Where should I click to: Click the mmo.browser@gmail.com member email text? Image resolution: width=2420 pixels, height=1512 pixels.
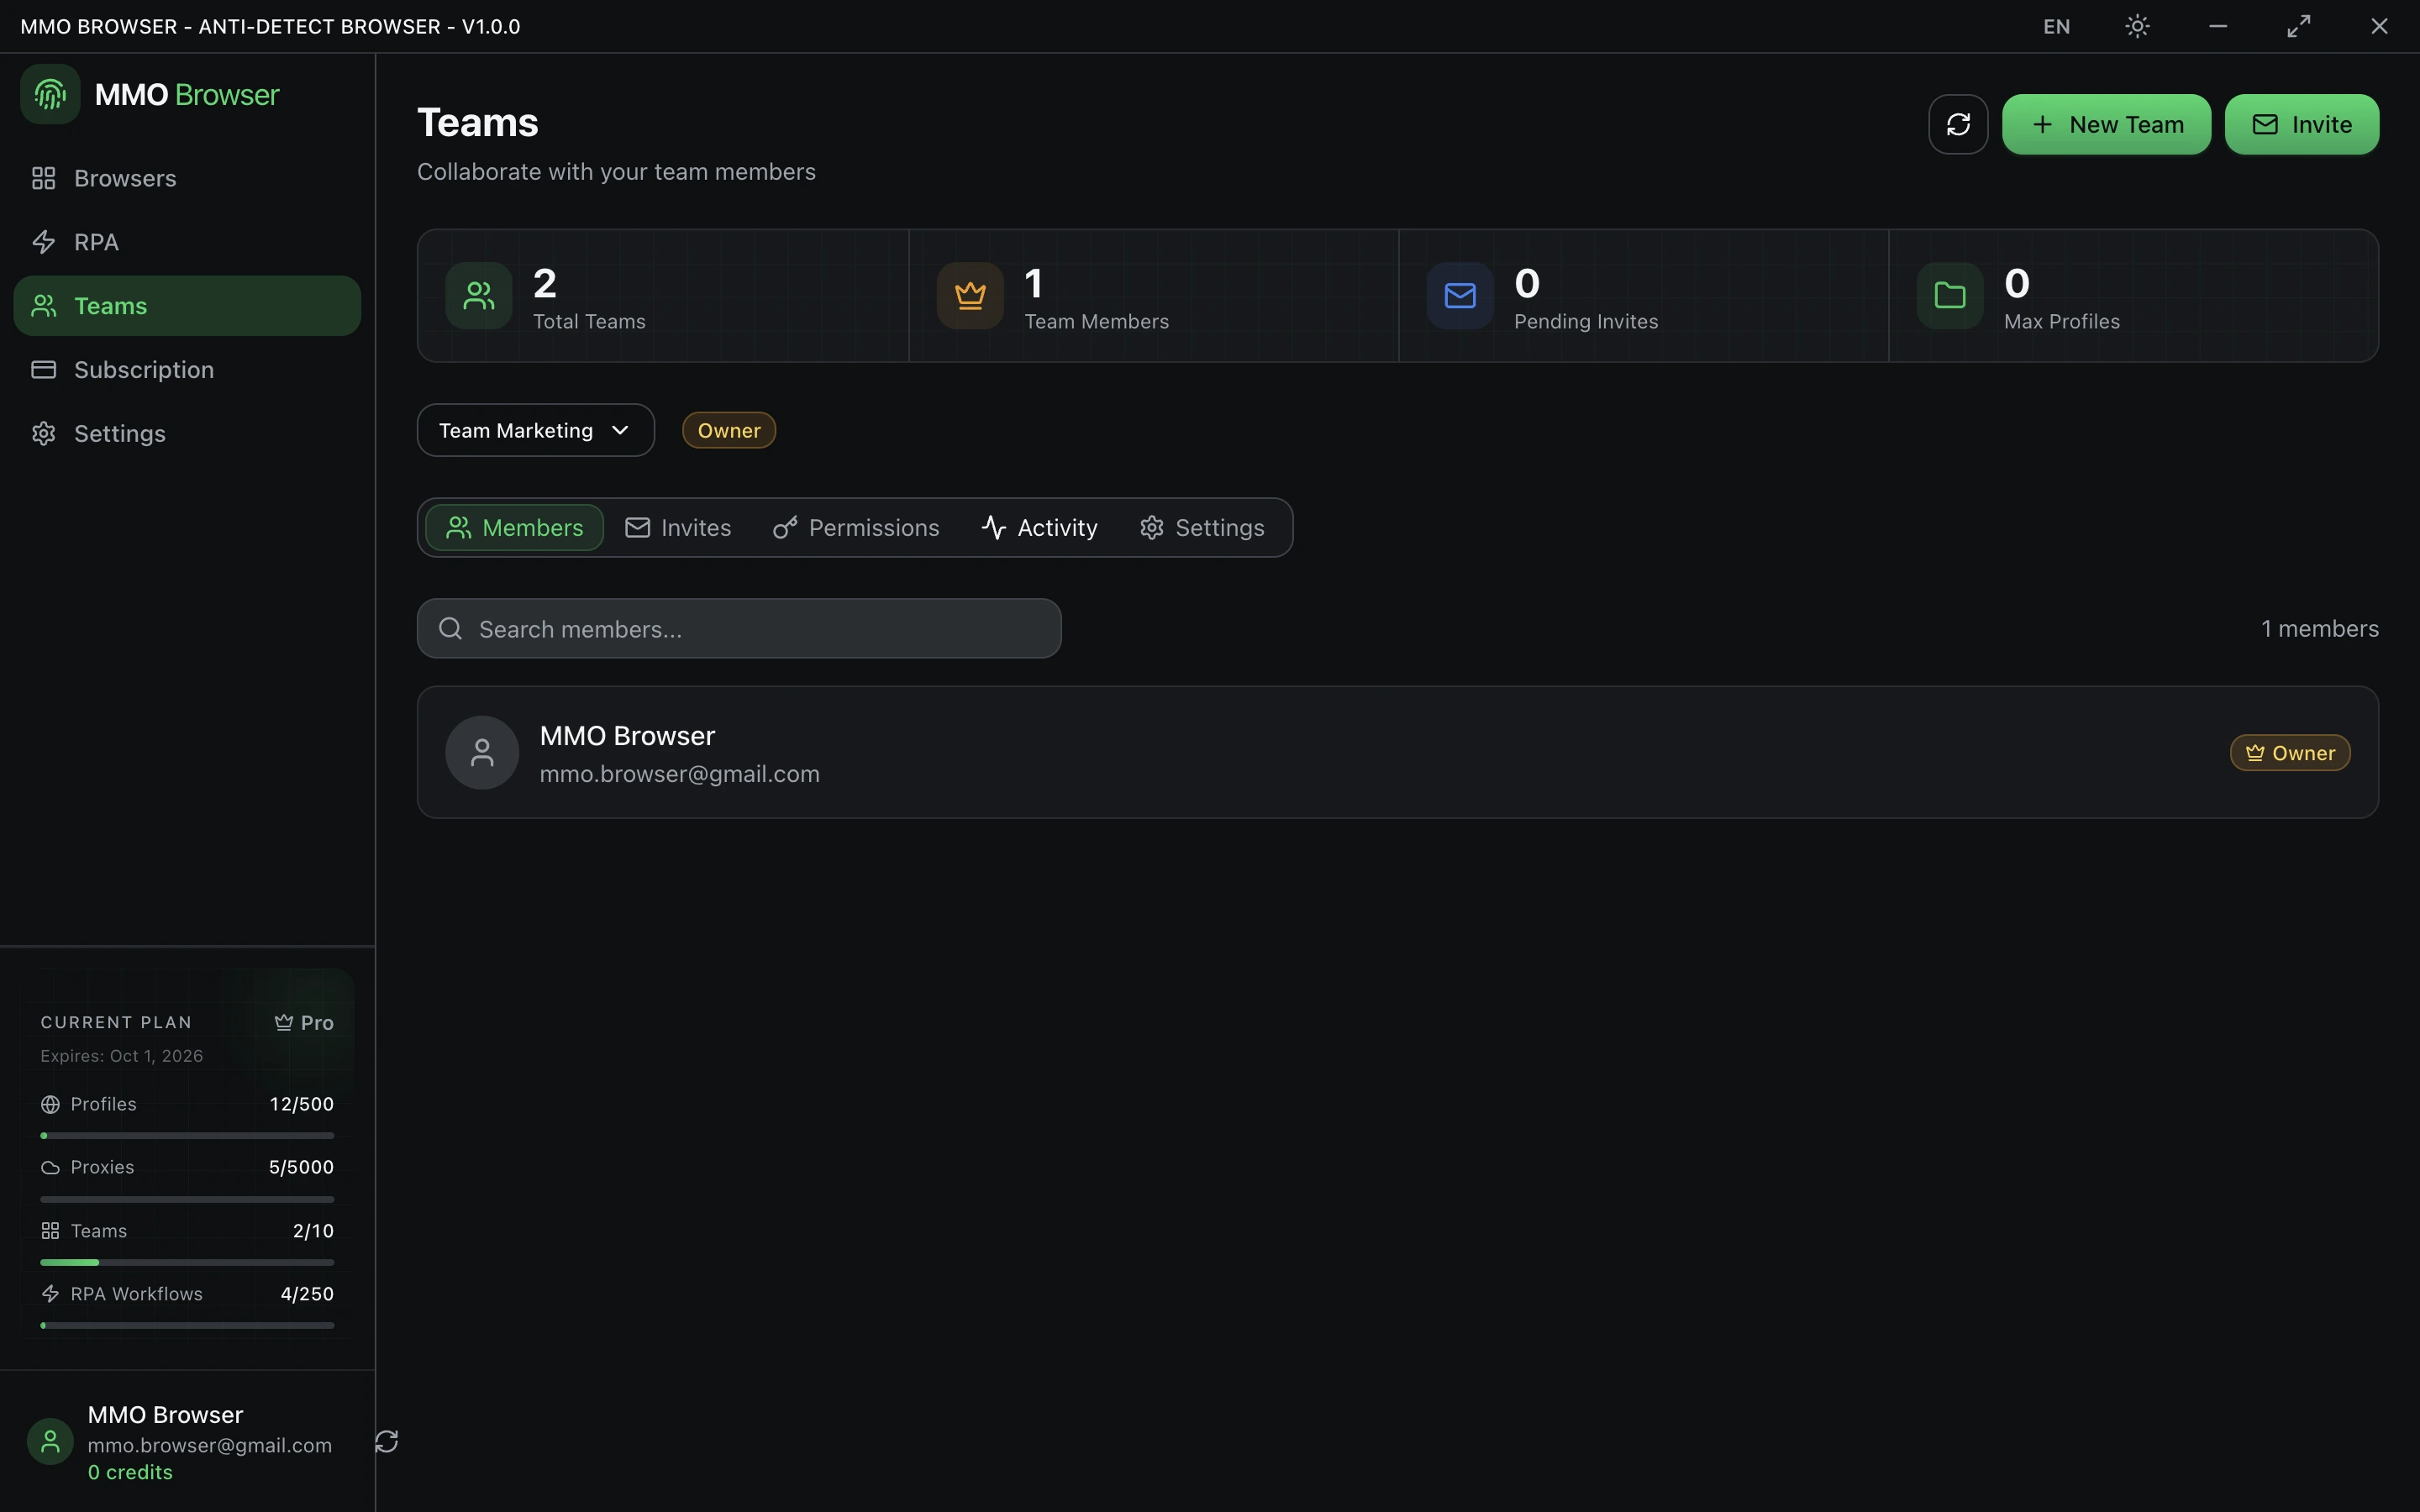[x=679, y=774]
